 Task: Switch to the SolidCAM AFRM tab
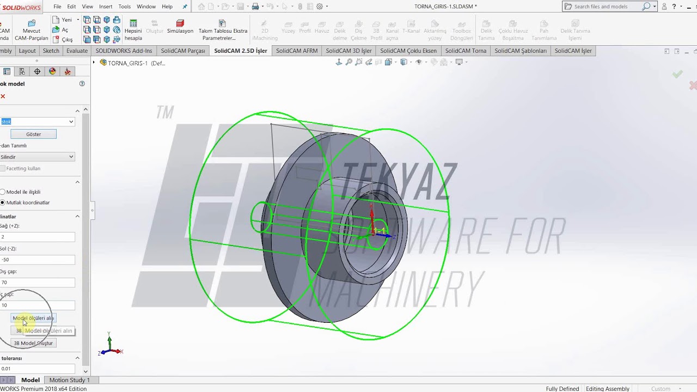coord(297,51)
